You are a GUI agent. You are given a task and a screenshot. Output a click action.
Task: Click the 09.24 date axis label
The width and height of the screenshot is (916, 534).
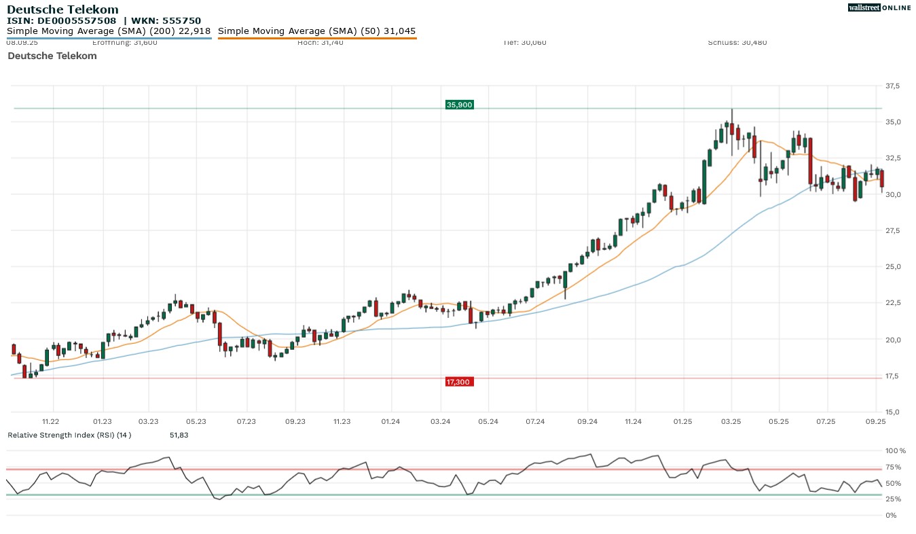(x=588, y=422)
